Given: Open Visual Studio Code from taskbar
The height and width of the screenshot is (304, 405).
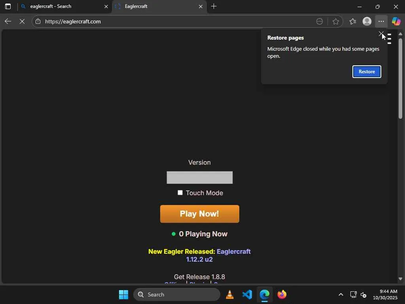Looking at the screenshot, I should click(x=247, y=294).
